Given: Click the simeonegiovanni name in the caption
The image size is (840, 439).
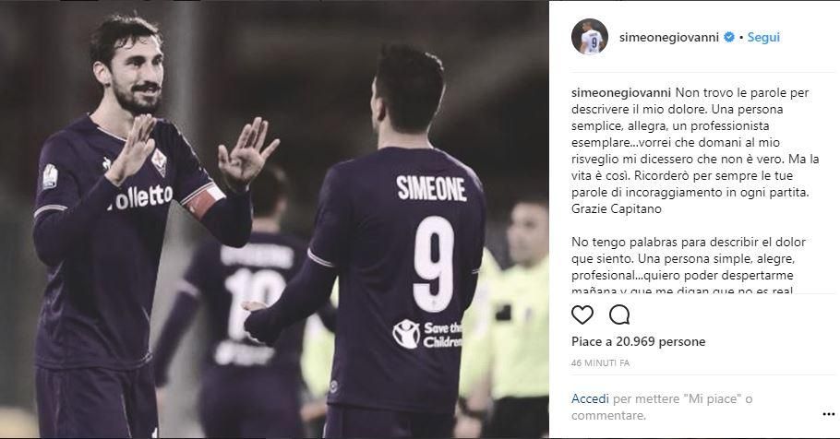Looking at the screenshot, I should [621, 92].
